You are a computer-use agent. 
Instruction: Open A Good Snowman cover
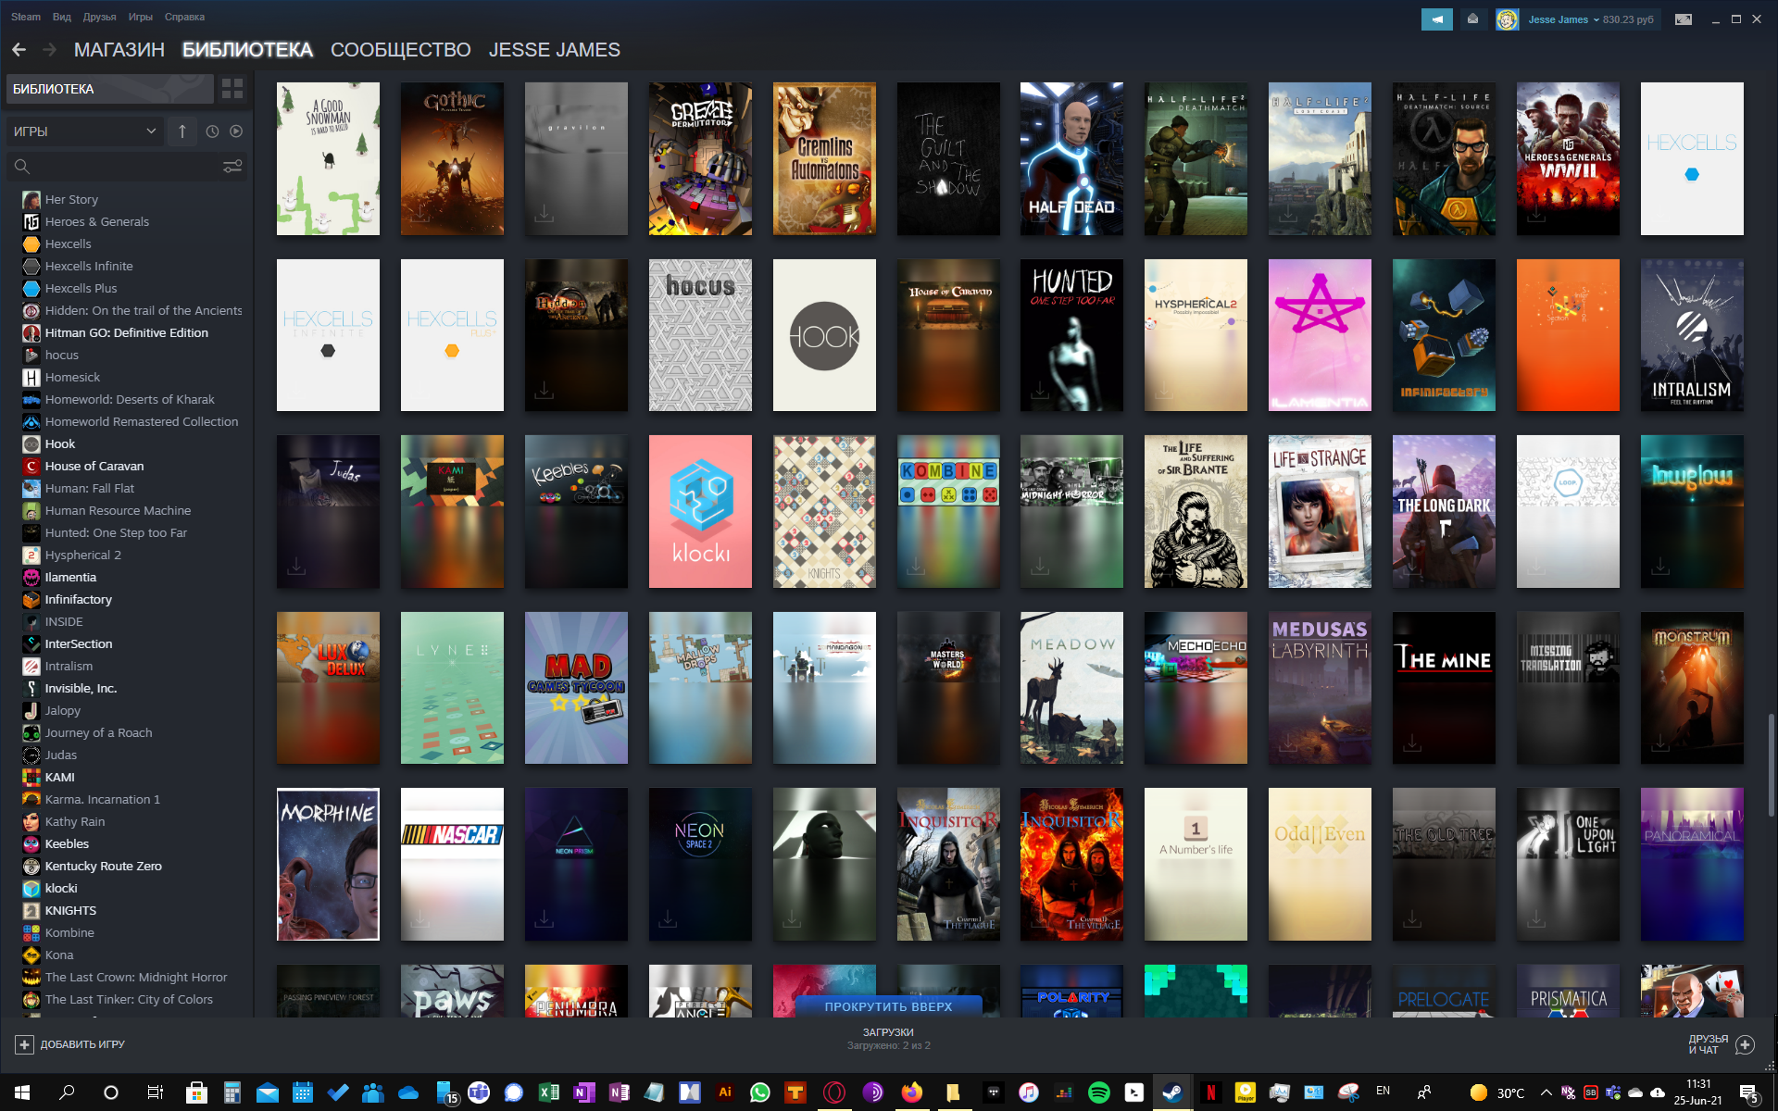click(328, 158)
